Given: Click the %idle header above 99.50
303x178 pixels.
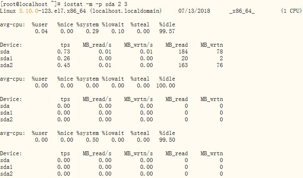Looking at the screenshot, I should click(x=167, y=133).
